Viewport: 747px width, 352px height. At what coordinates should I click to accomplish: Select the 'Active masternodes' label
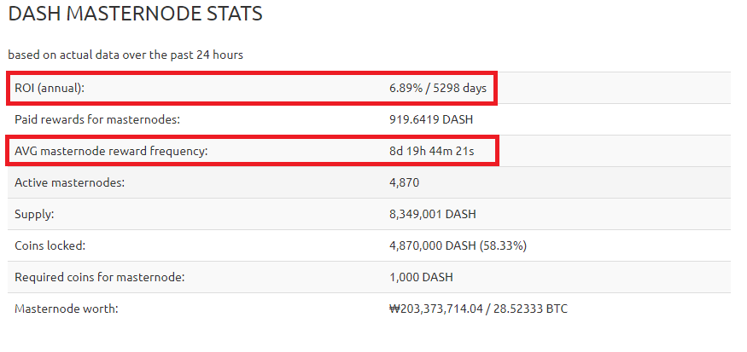pyautogui.click(x=68, y=182)
